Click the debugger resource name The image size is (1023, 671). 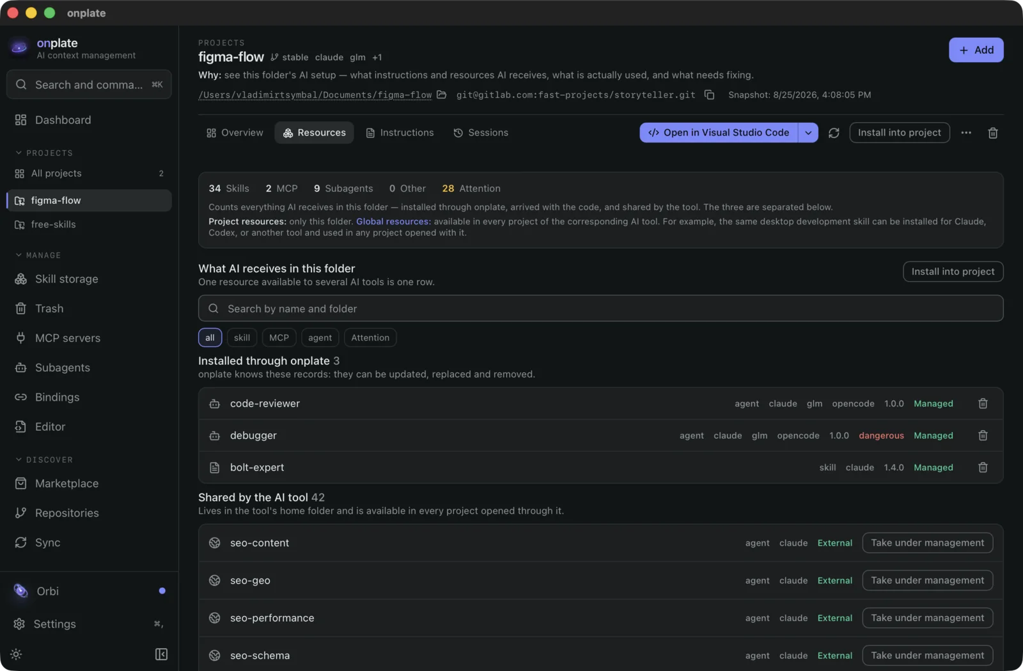pos(254,436)
